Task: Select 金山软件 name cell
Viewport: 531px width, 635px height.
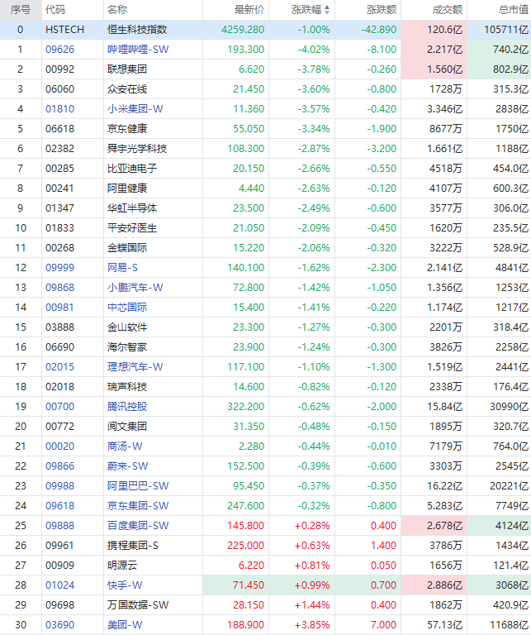Action: tap(127, 327)
